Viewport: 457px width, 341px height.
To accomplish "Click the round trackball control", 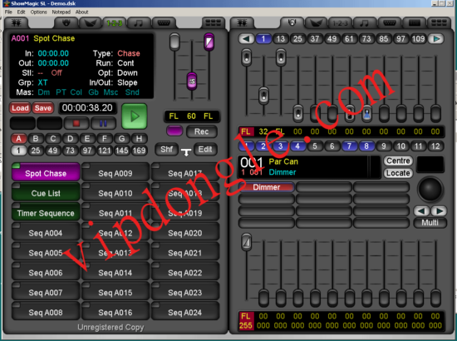I will pyautogui.click(x=430, y=190).
